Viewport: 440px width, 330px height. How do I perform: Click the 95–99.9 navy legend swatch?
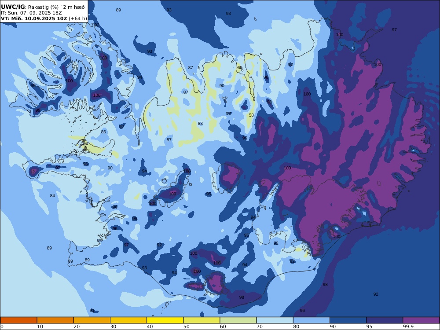tap(385, 320)
